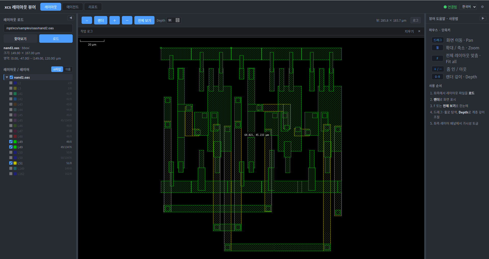
Task: Toggle nand2.oas root checkbox
Action: point(11,77)
